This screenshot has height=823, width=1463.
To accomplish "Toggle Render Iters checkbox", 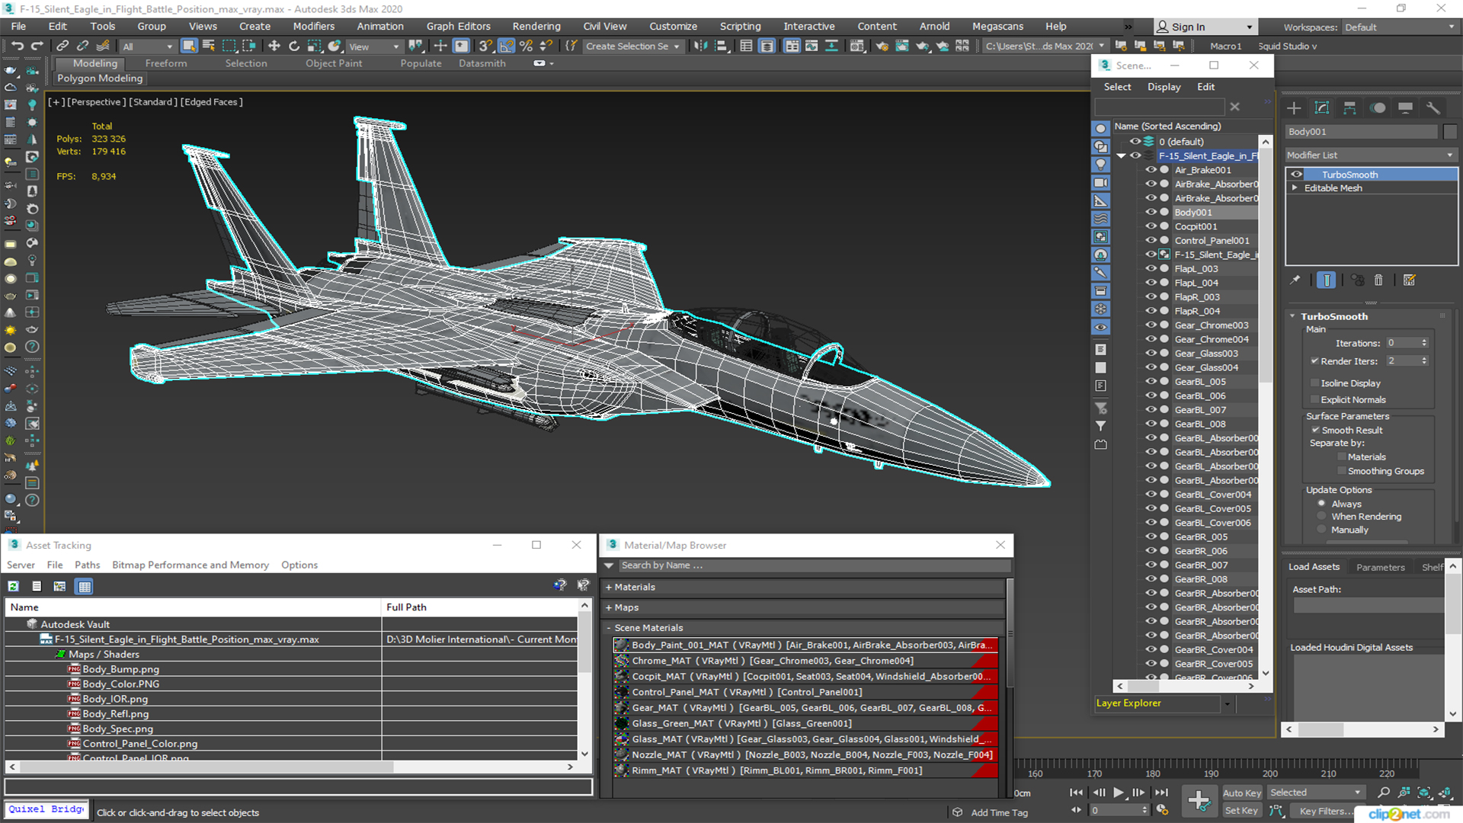I will coord(1314,360).
